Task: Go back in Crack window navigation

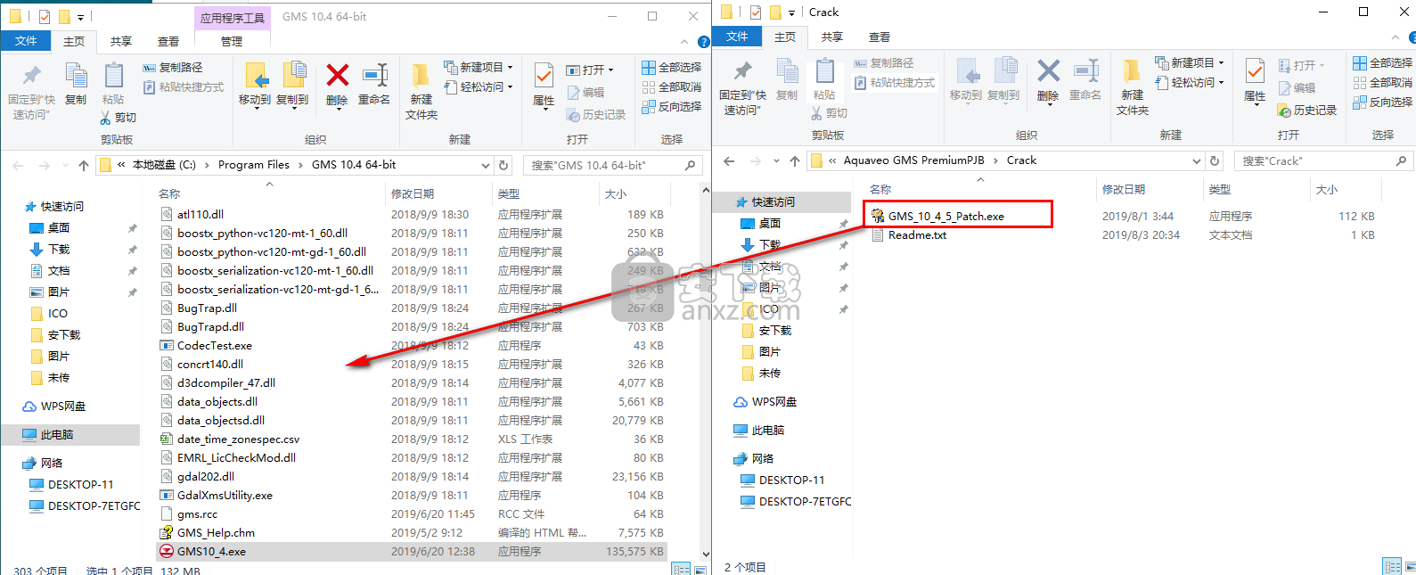Action: pos(729,161)
